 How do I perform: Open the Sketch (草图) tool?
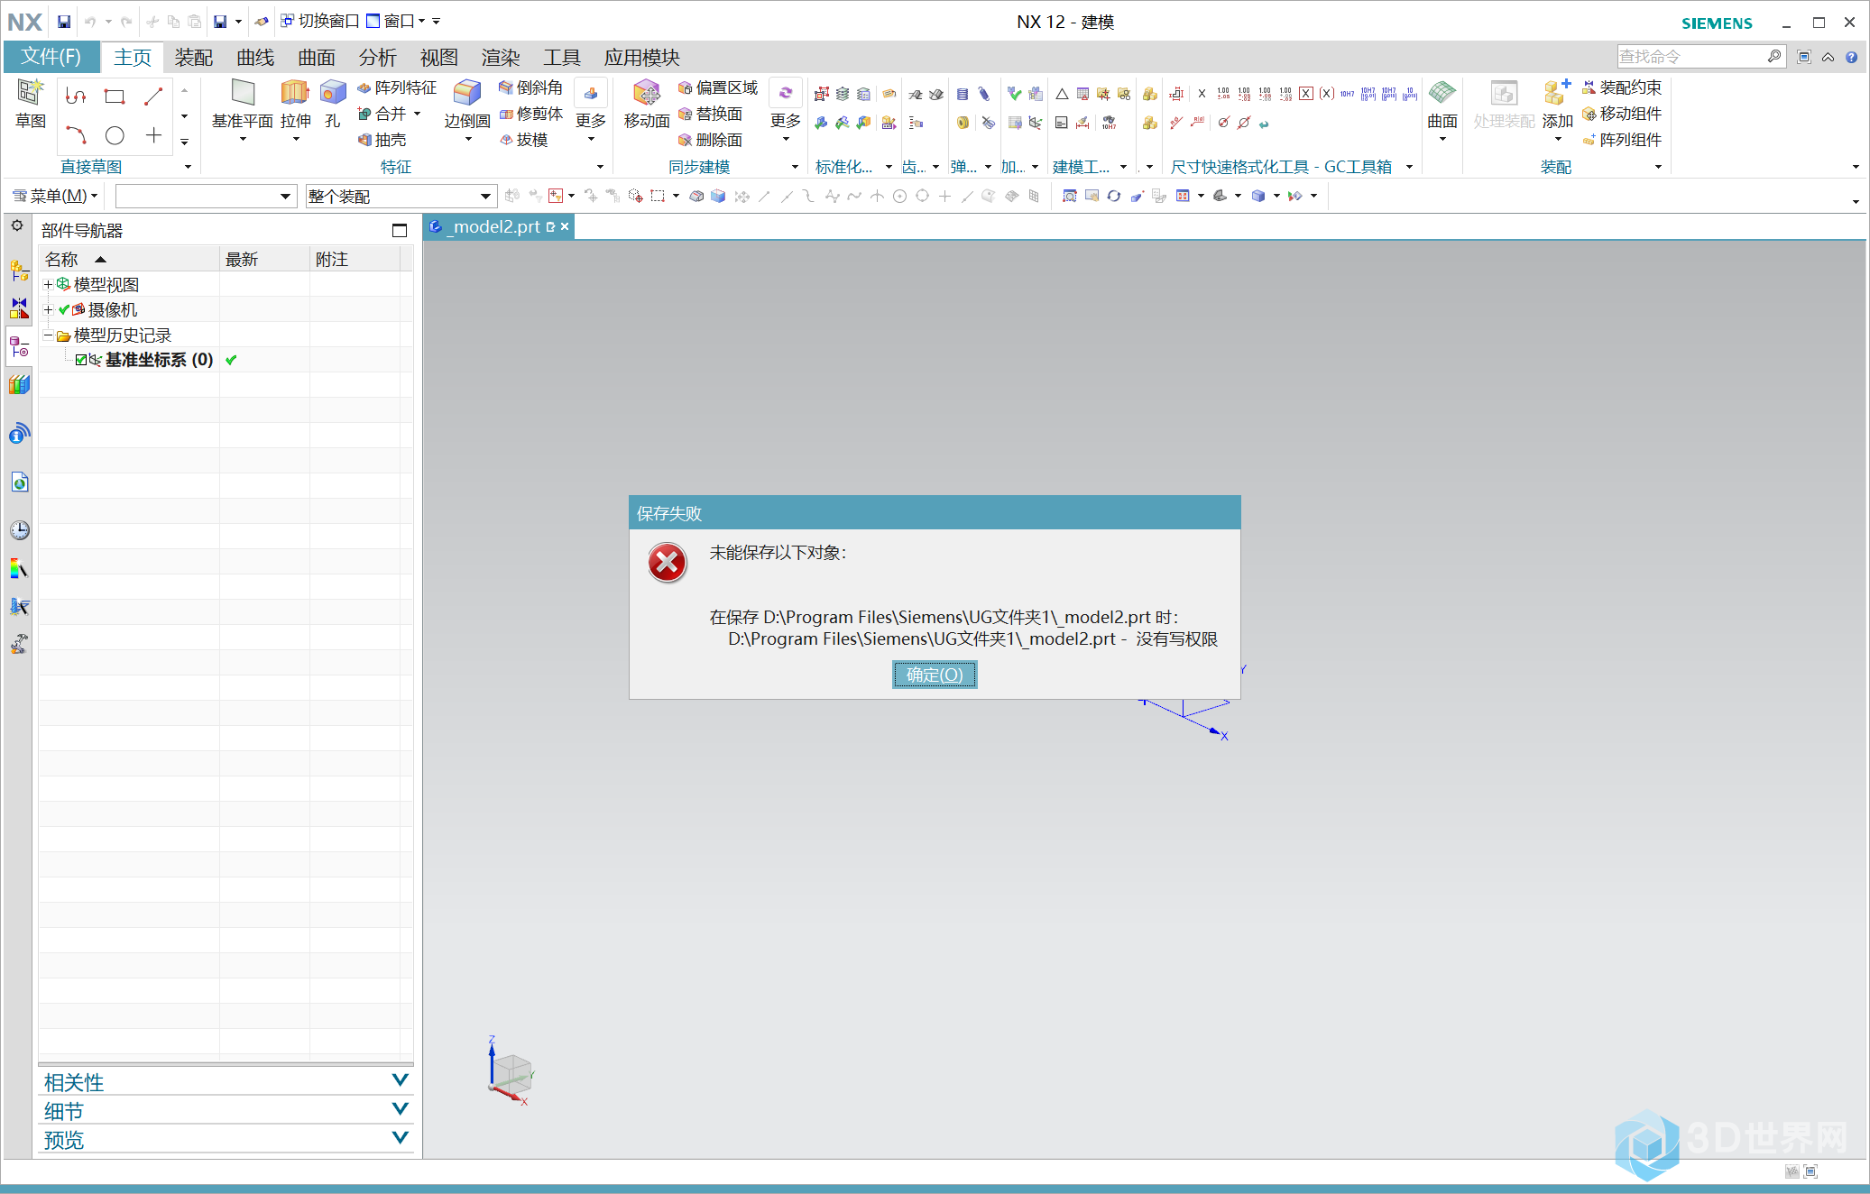30,105
